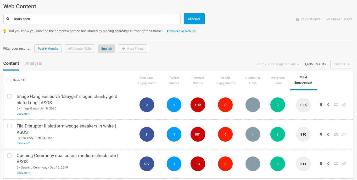Click the Facebook engagement circle for Image Gang ring

pyautogui.click(x=147, y=105)
